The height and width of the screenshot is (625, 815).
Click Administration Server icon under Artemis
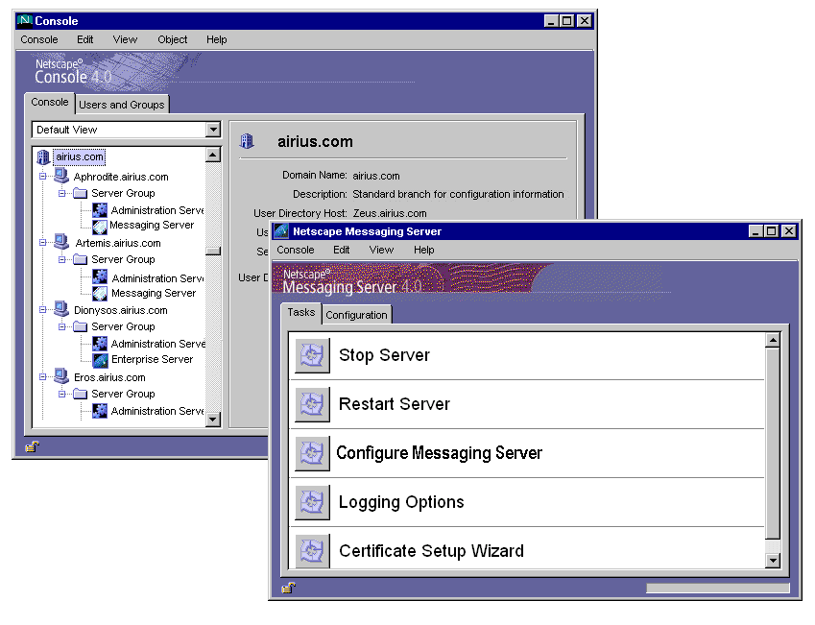tap(100, 277)
